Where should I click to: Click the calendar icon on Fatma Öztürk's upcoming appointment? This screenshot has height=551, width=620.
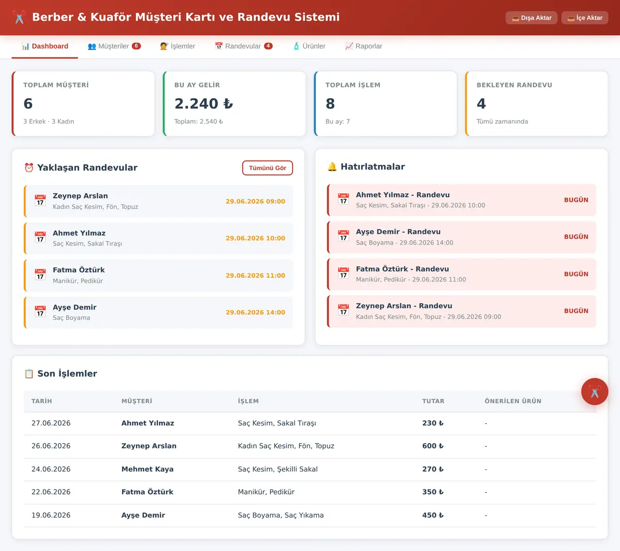click(40, 274)
